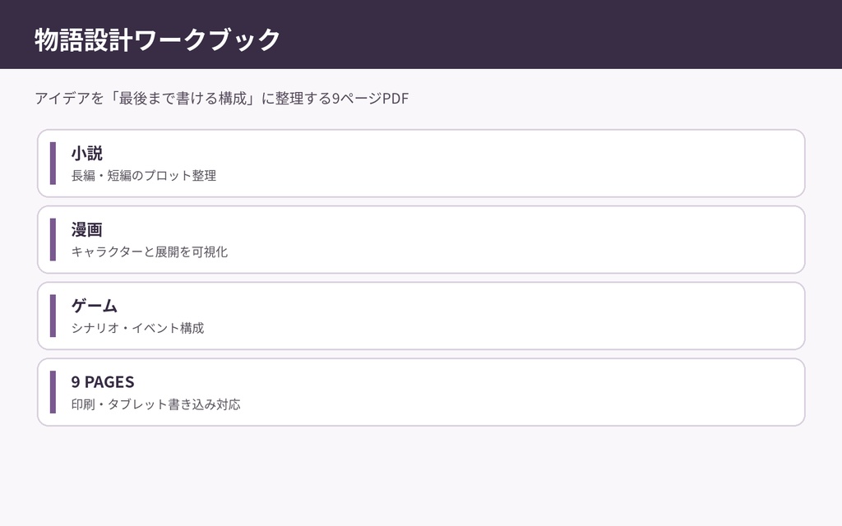
Task: Open the ゲーム card
Action: (x=421, y=316)
